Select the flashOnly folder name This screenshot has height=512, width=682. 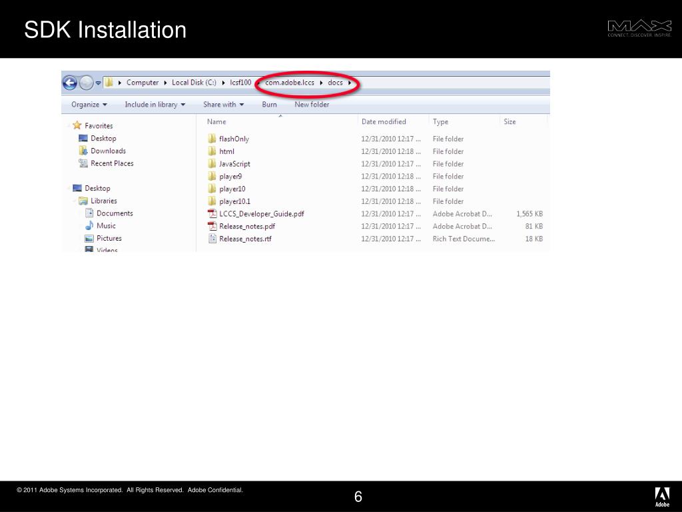pos(234,139)
